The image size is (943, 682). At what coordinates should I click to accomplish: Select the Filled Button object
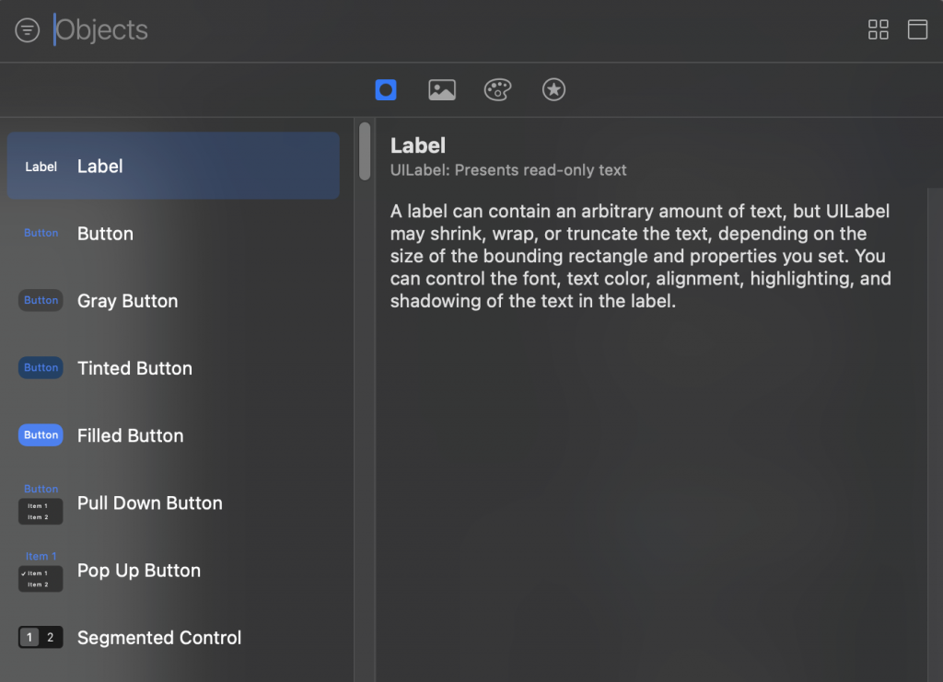coord(173,435)
